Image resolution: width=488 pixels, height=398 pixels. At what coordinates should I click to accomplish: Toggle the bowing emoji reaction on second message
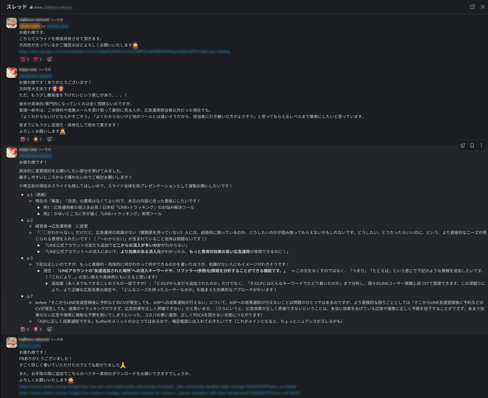click(x=38, y=139)
